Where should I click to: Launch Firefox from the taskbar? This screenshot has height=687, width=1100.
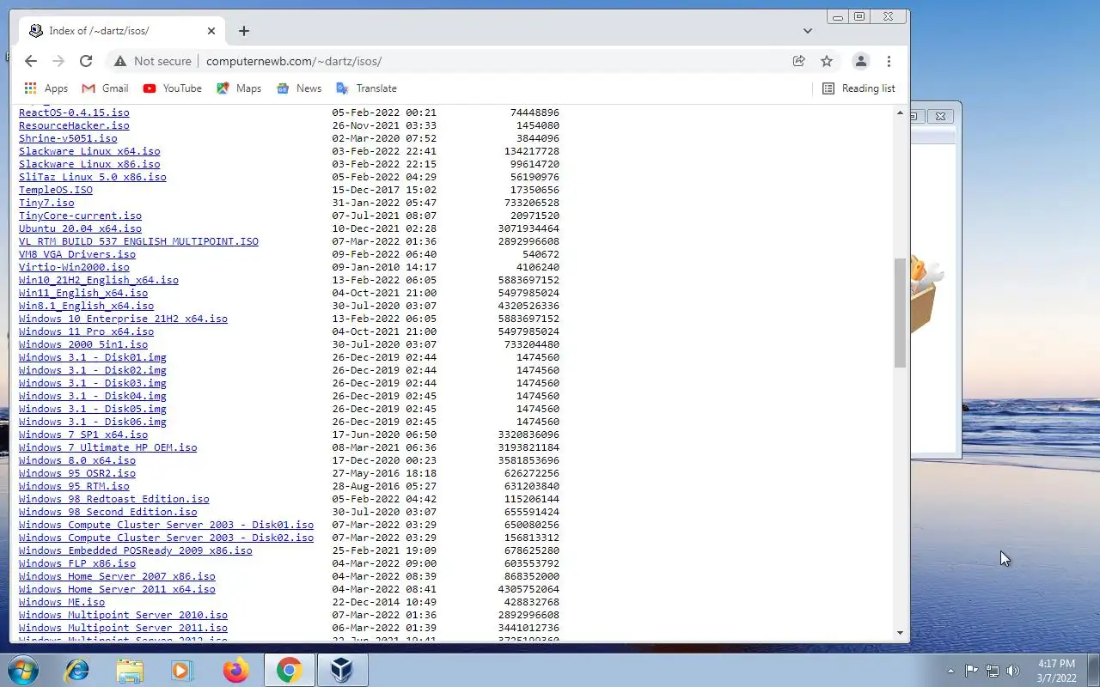[235, 670]
